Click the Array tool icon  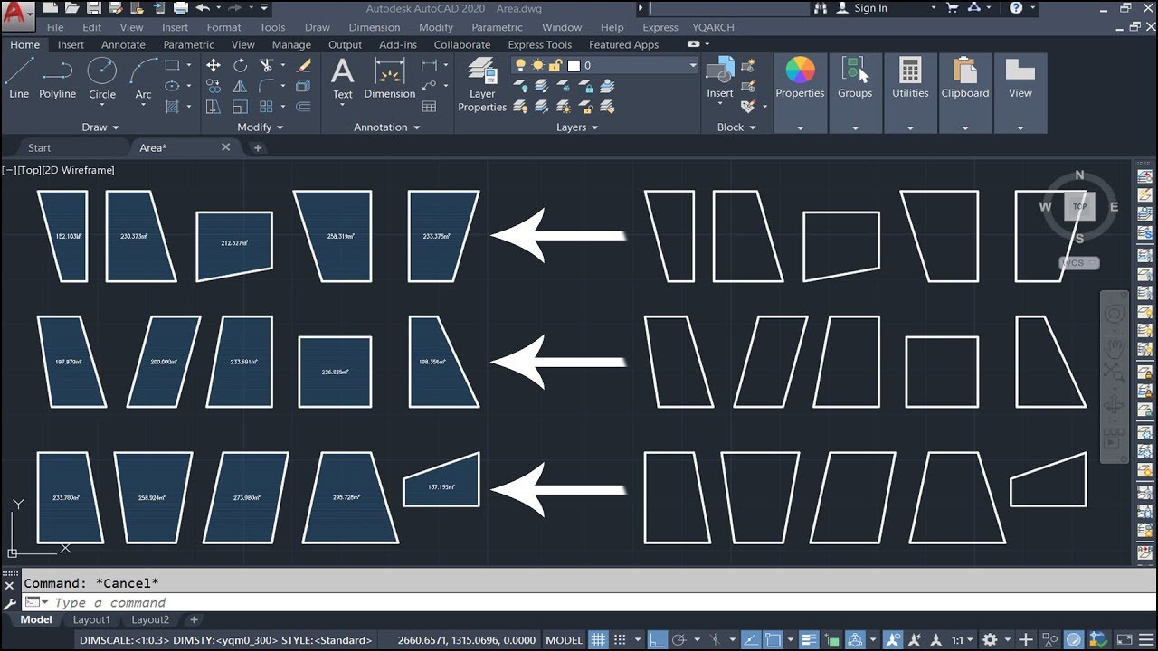(267, 107)
